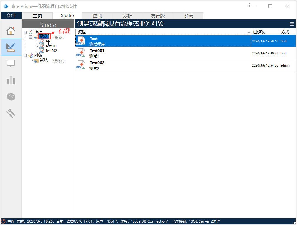Select the 对象 node in tree

pyautogui.click(x=38, y=55)
